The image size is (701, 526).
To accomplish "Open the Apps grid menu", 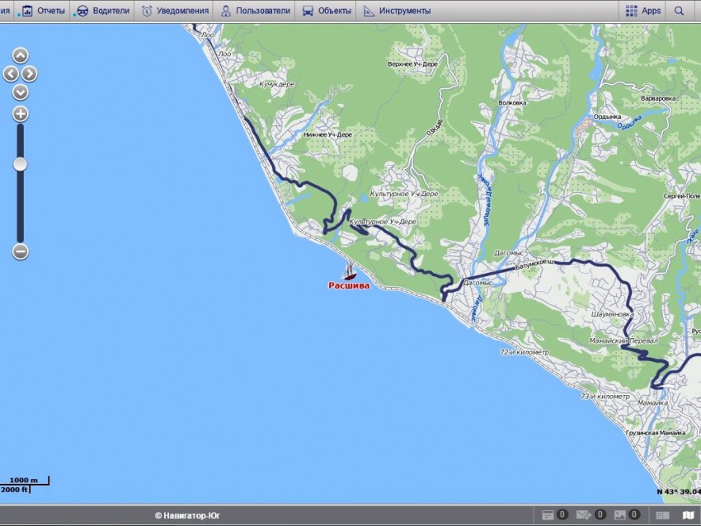I will click(x=643, y=11).
